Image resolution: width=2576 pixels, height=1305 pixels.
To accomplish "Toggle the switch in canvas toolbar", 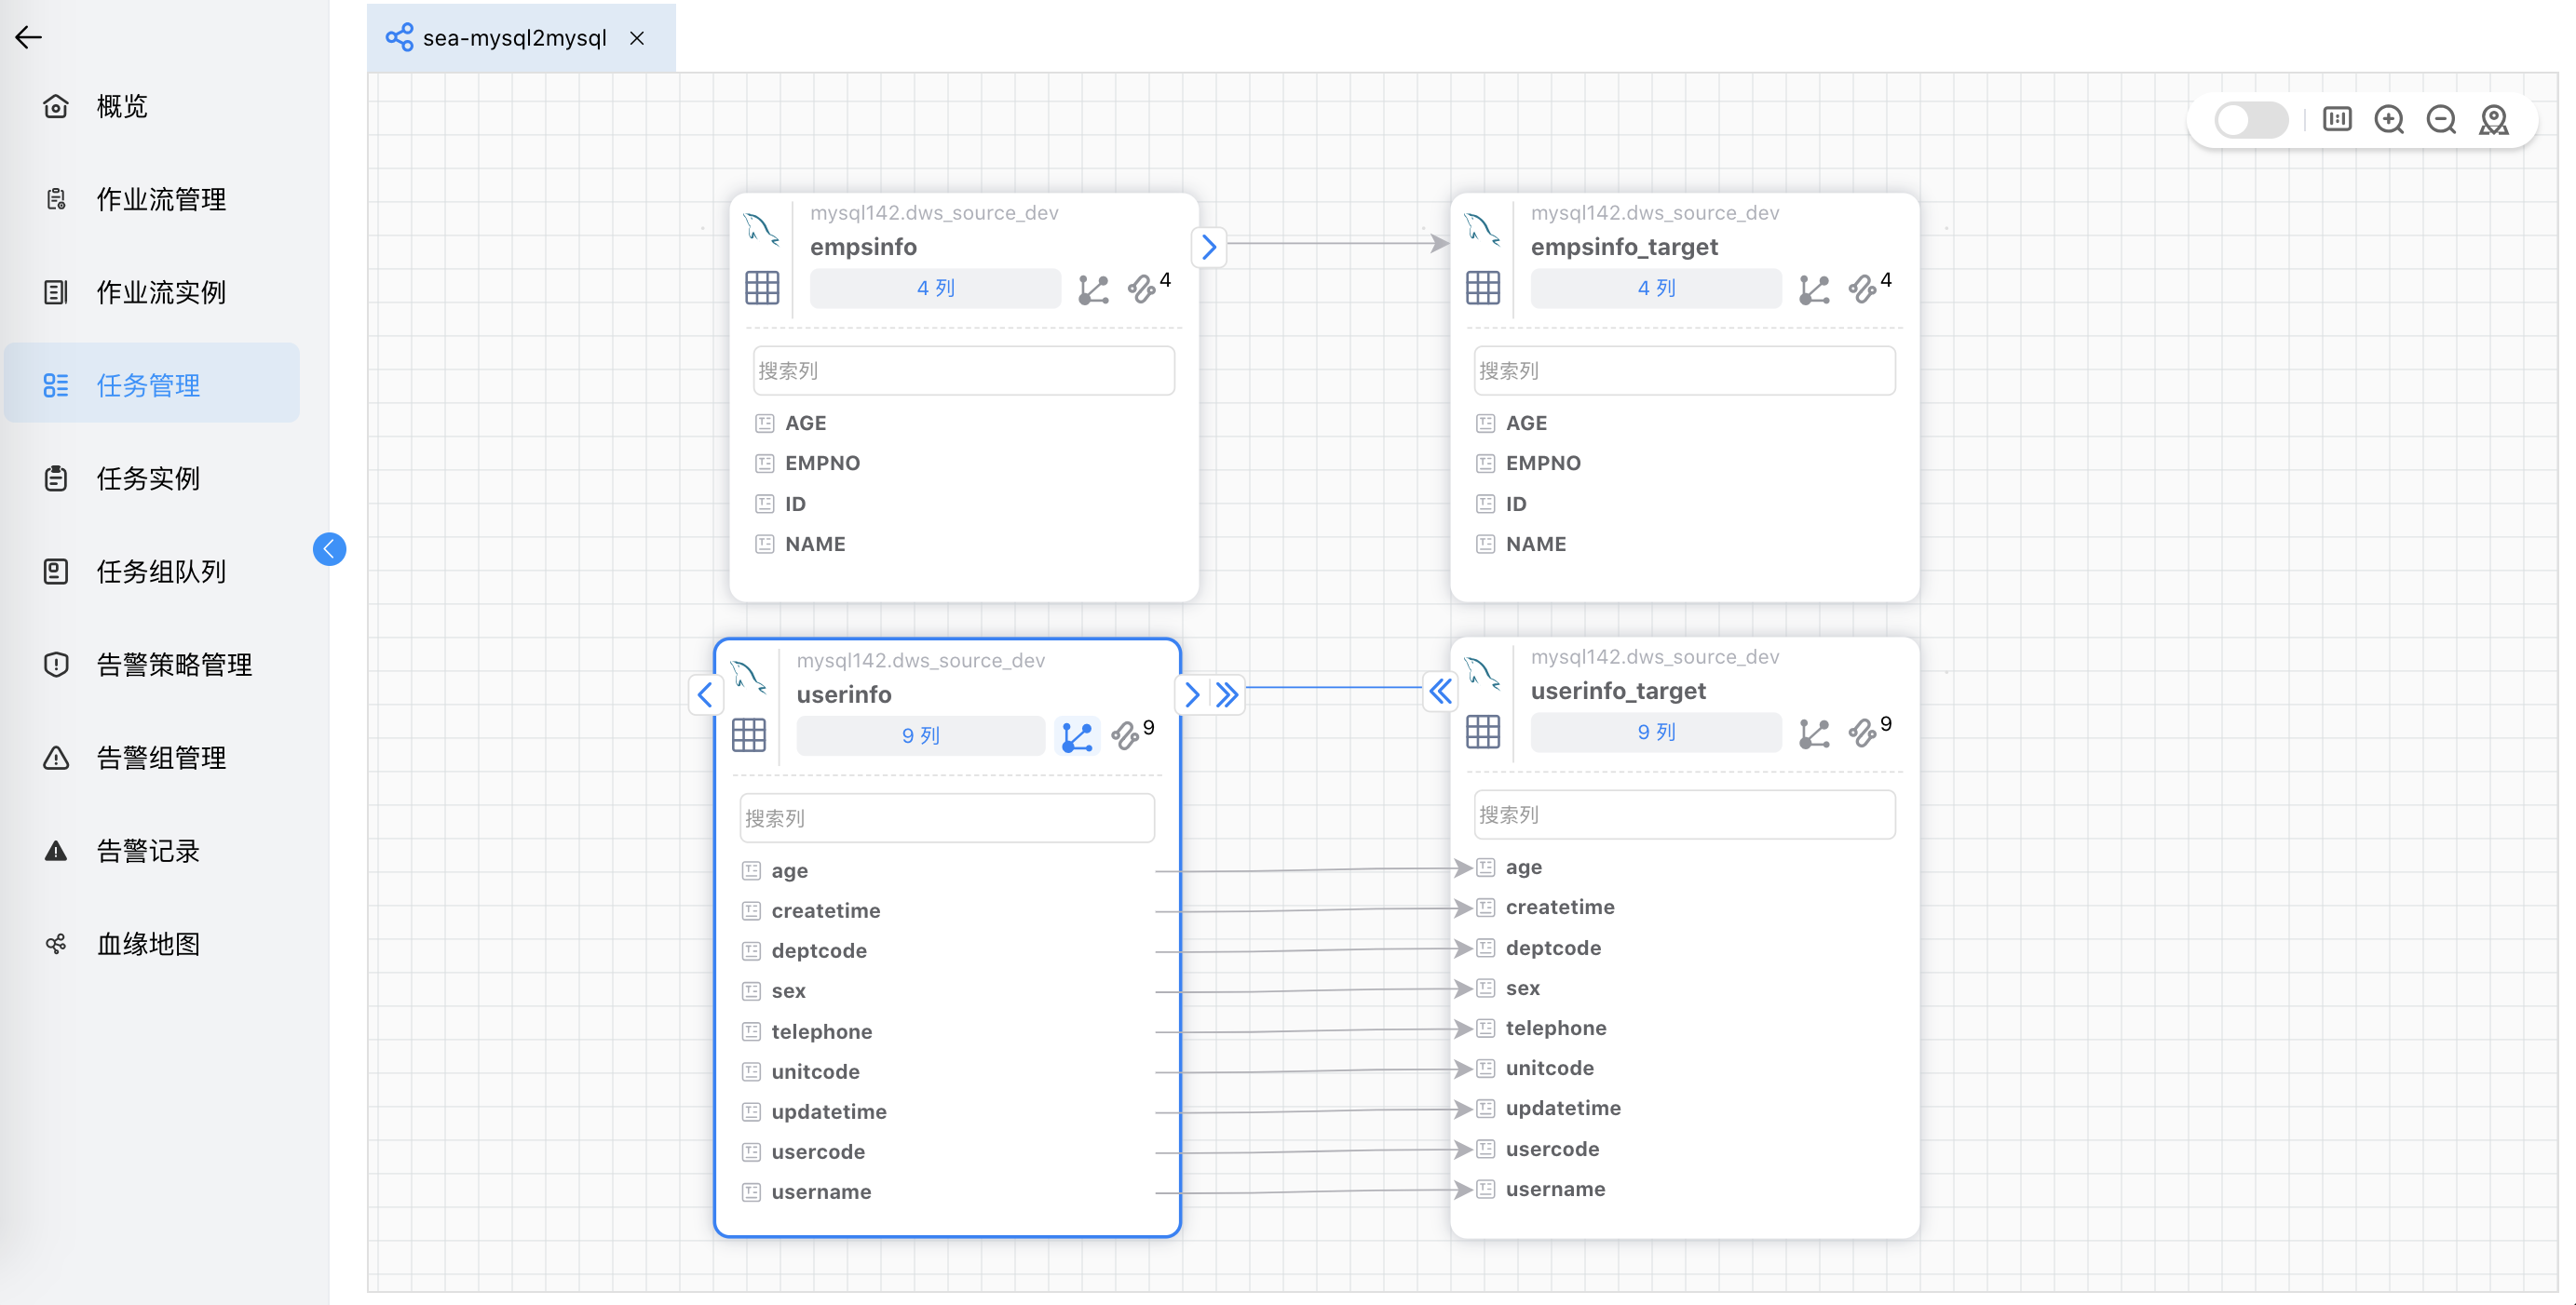I will pyautogui.click(x=2250, y=121).
